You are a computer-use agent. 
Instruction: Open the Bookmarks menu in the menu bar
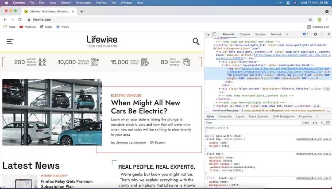click(83, 3)
